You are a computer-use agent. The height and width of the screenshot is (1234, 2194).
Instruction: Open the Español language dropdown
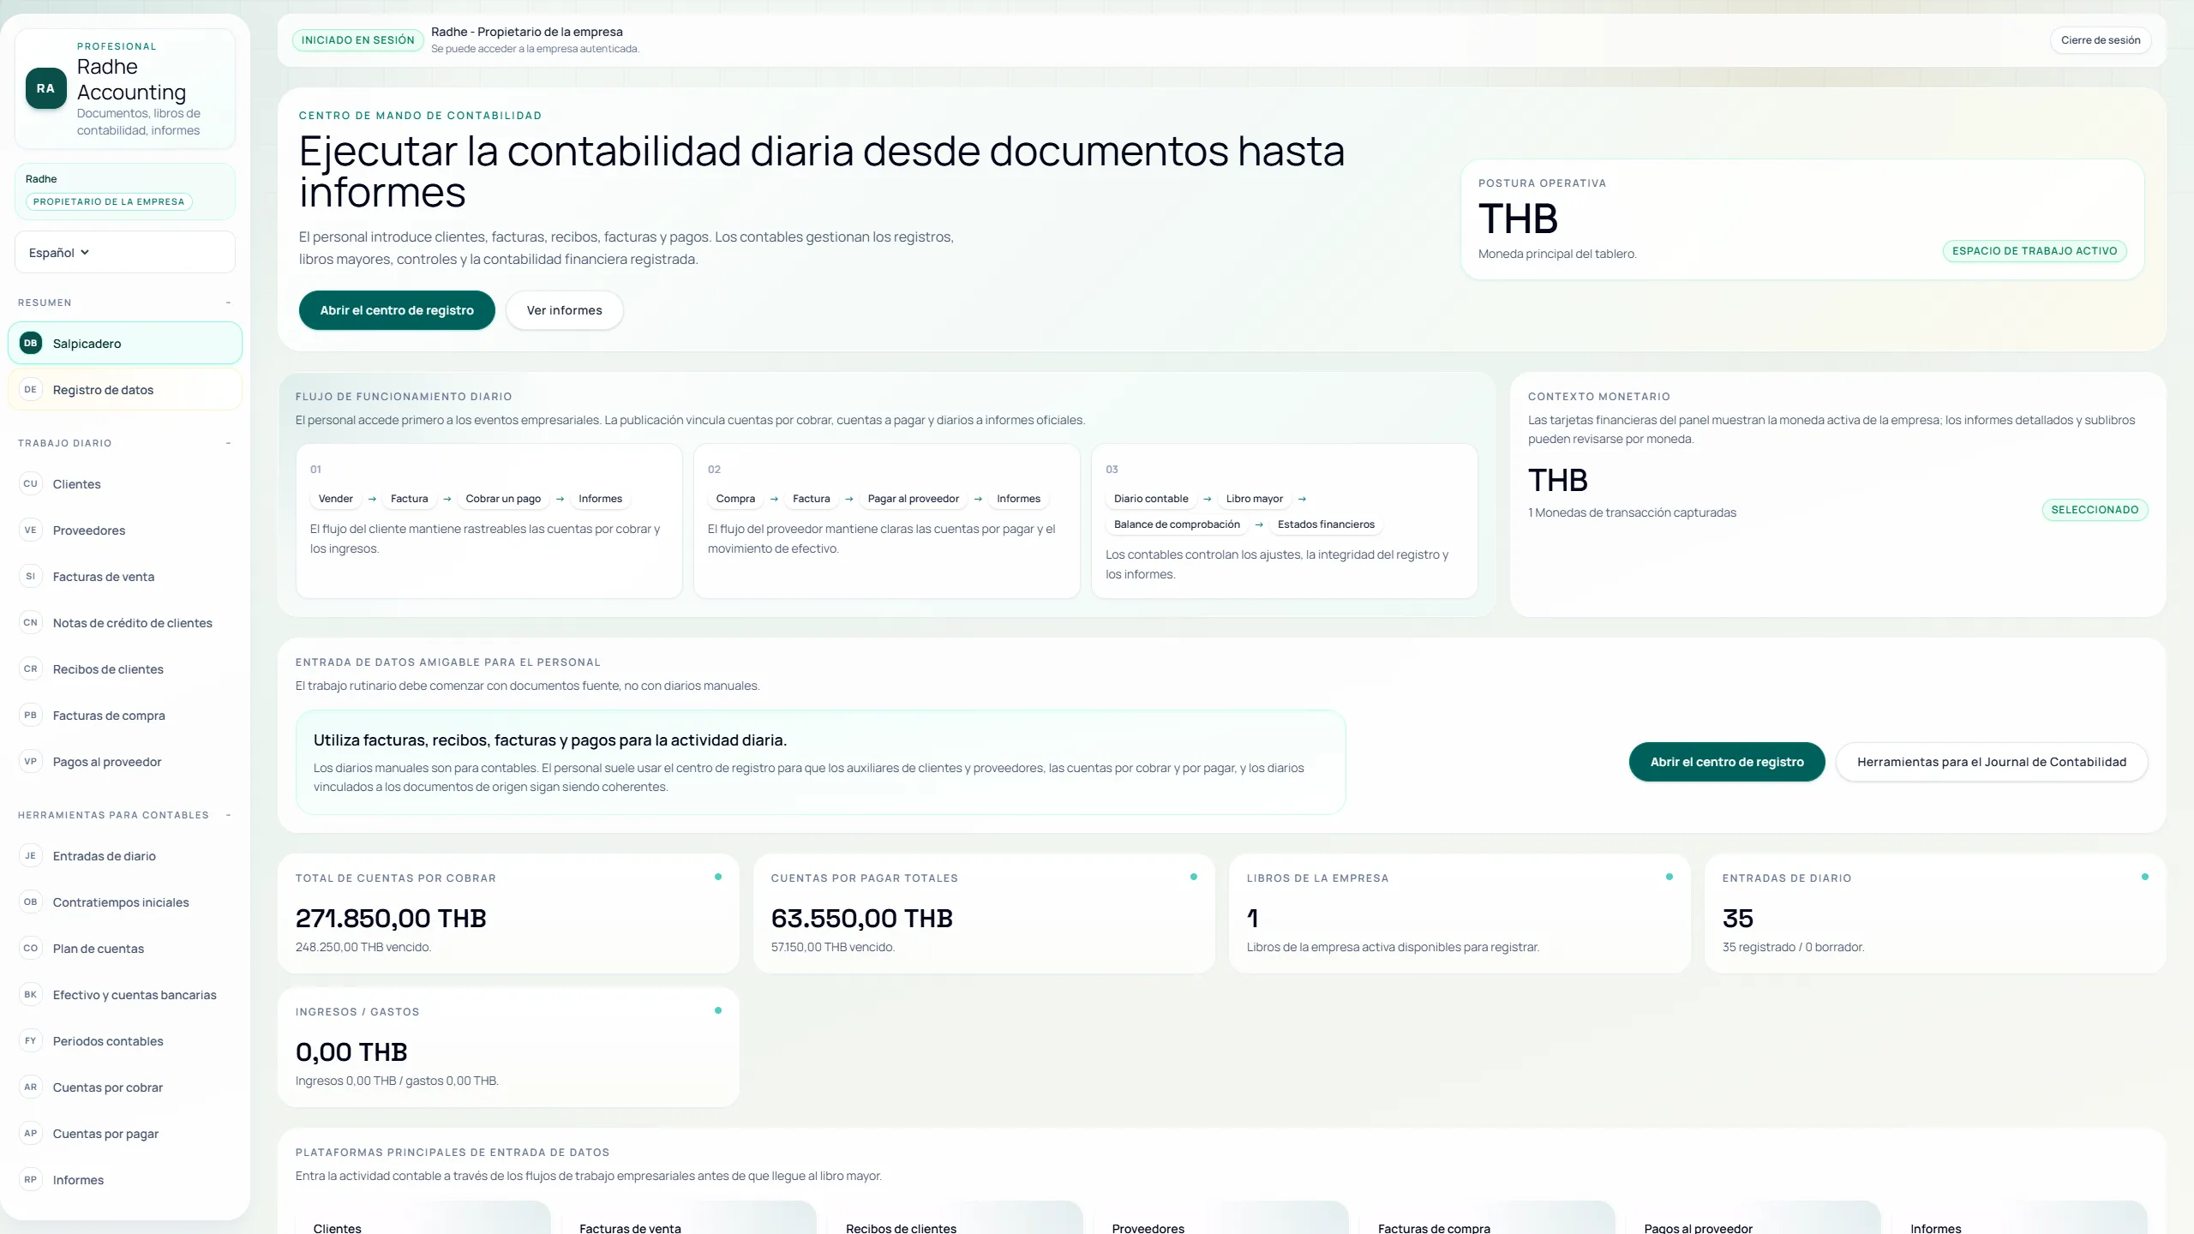point(125,252)
